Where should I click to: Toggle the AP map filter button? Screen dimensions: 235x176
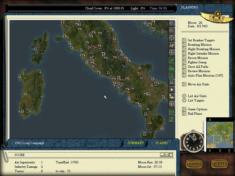point(172,45)
